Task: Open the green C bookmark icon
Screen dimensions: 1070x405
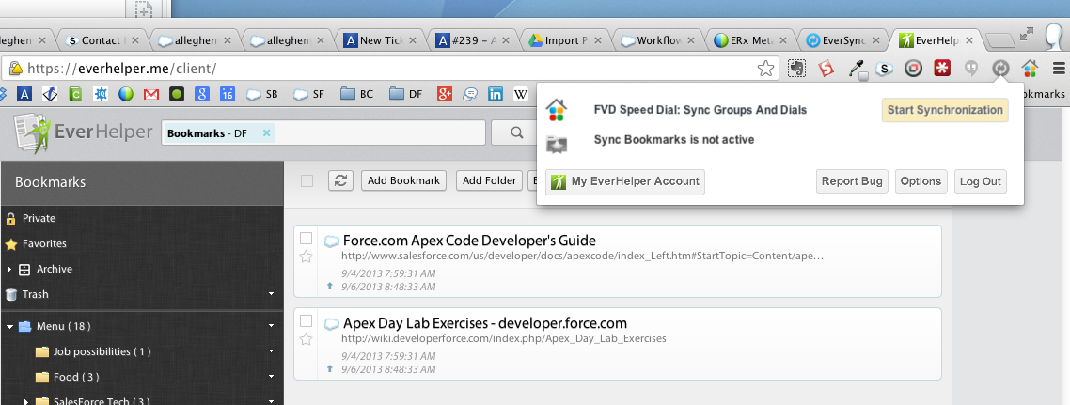Action: pyautogui.click(x=75, y=95)
